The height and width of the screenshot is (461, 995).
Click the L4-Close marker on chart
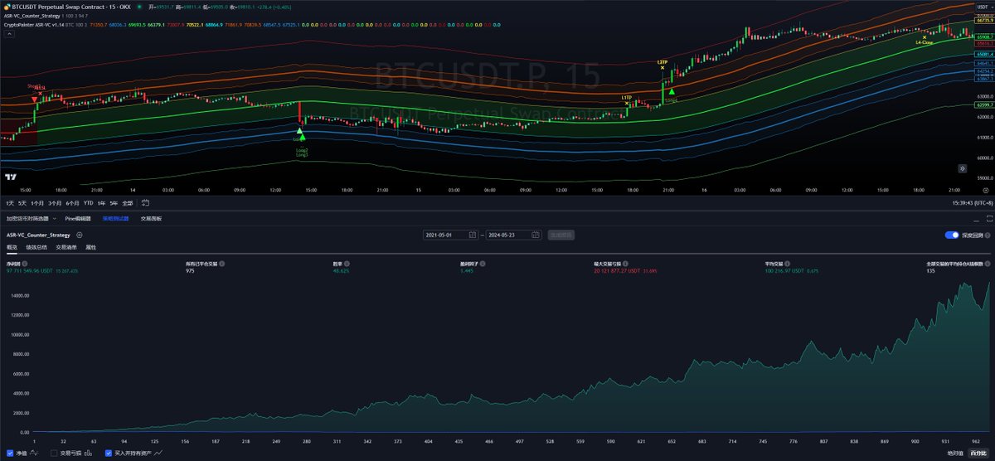924,38
